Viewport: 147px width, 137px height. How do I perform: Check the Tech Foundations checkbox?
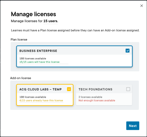(128, 89)
